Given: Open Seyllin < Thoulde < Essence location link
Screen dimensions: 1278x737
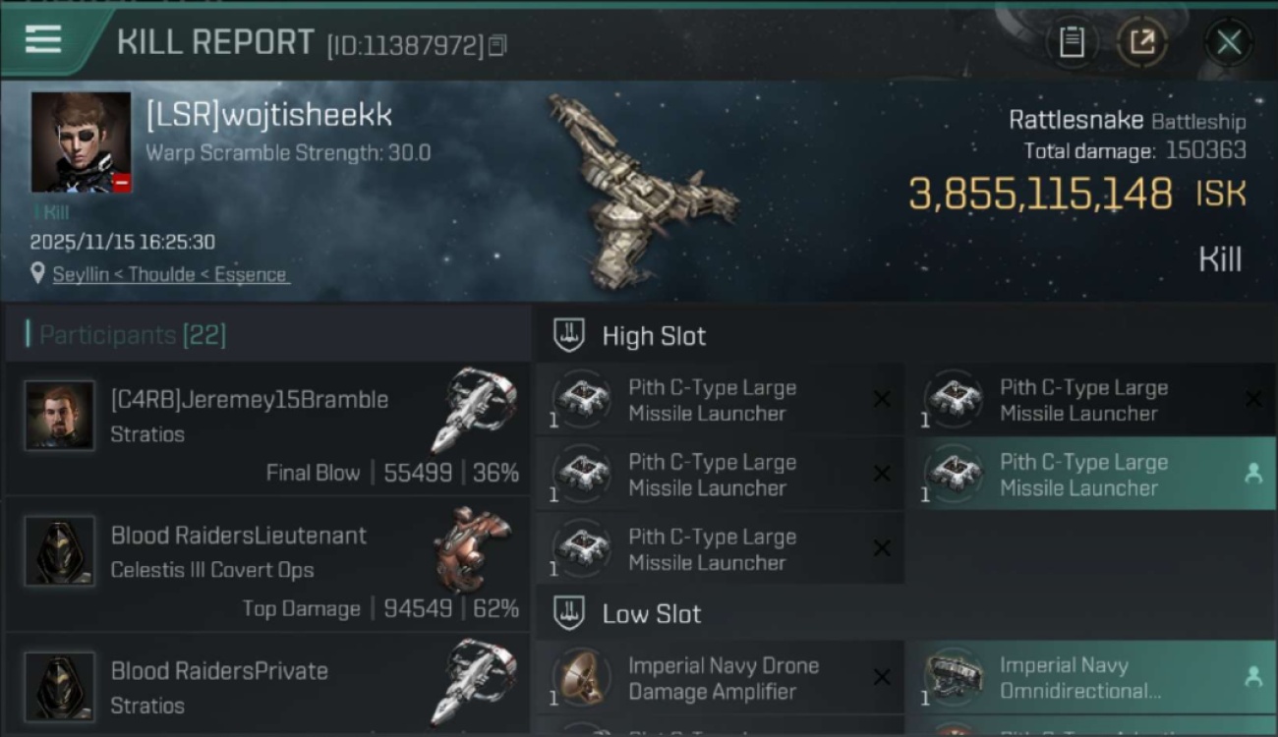Looking at the screenshot, I should tap(170, 275).
